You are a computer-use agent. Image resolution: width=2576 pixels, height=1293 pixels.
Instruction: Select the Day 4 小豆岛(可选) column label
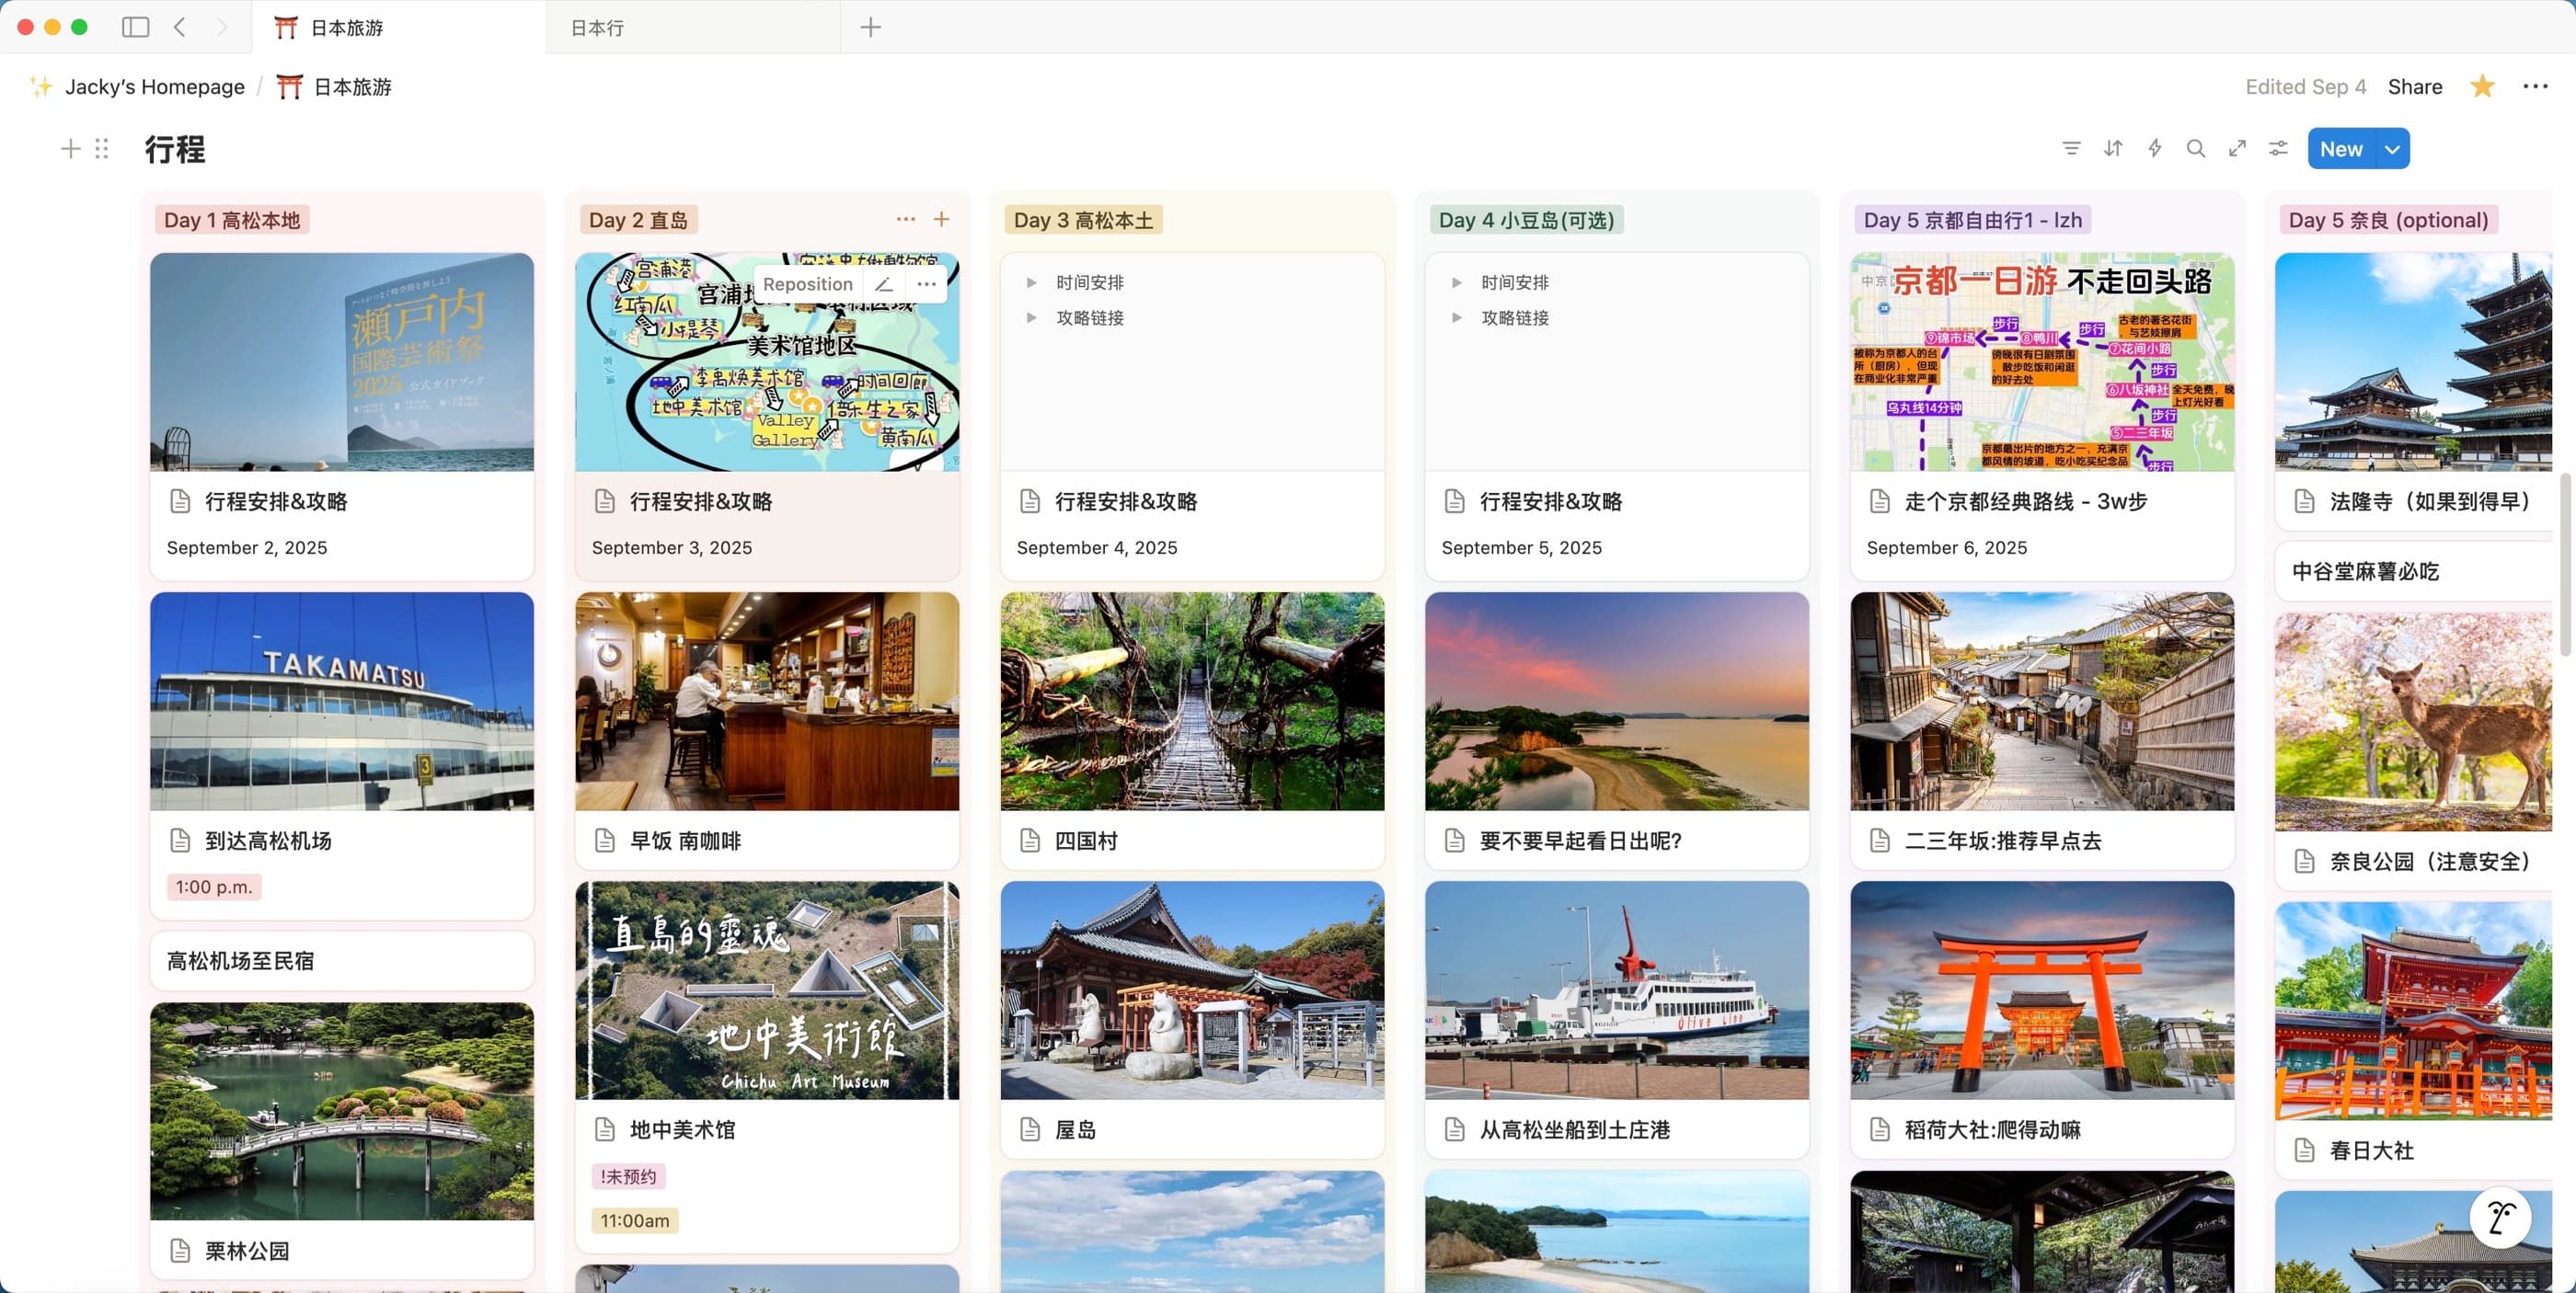pyautogui.click(x=1526, y=220)
